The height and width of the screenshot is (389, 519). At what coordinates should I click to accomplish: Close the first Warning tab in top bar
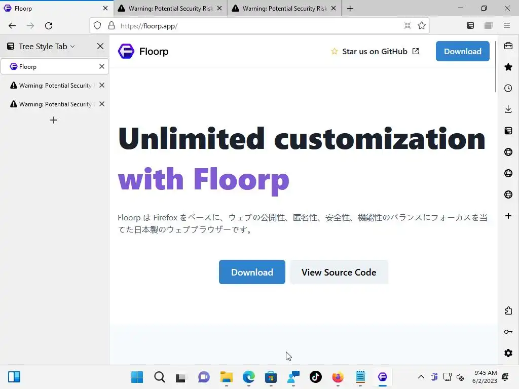pos(219,8)
